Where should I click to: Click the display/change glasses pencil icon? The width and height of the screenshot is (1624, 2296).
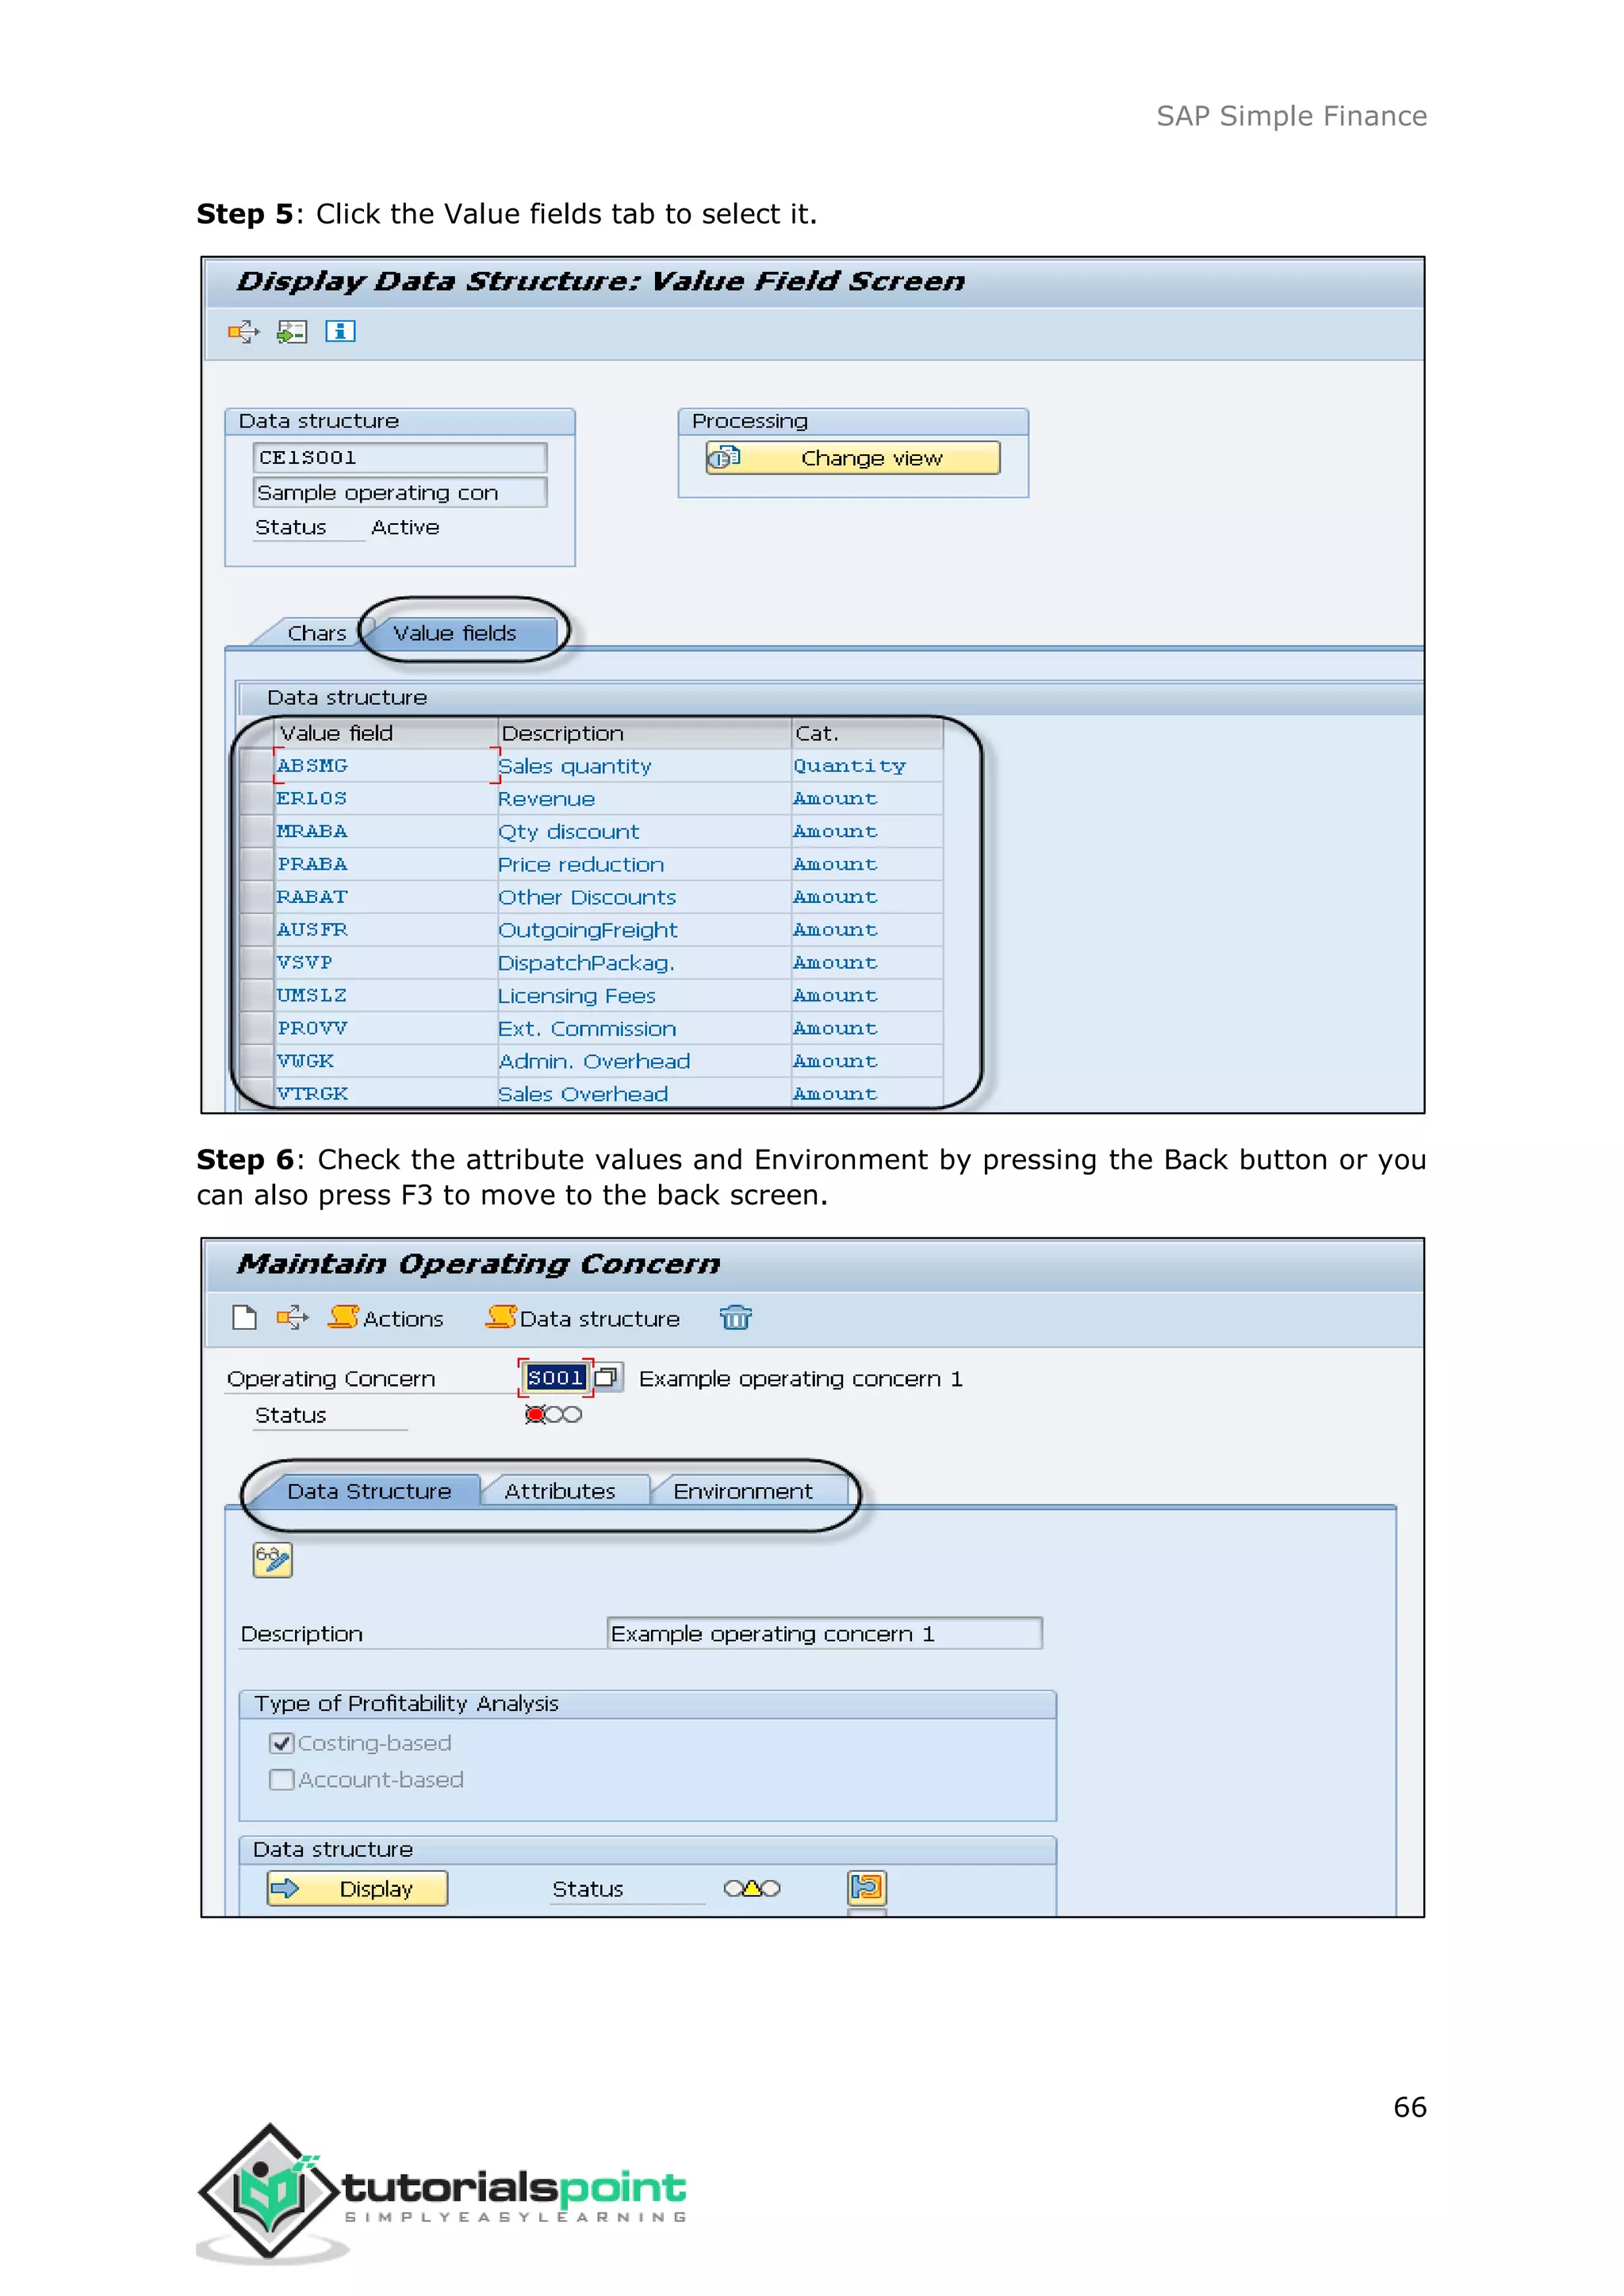[273, 1560]
